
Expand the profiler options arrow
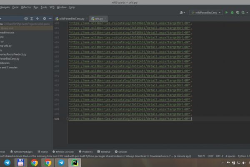[x=247, y=13]
